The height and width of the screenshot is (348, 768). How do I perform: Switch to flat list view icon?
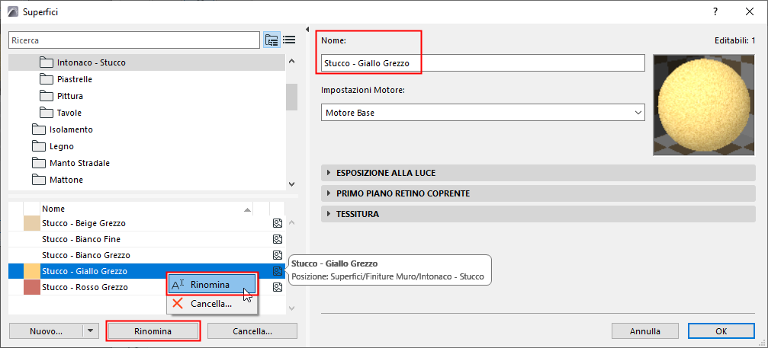point(289,40)
